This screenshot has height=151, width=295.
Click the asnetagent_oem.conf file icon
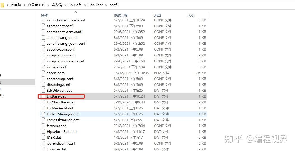[x=43, y=32]
